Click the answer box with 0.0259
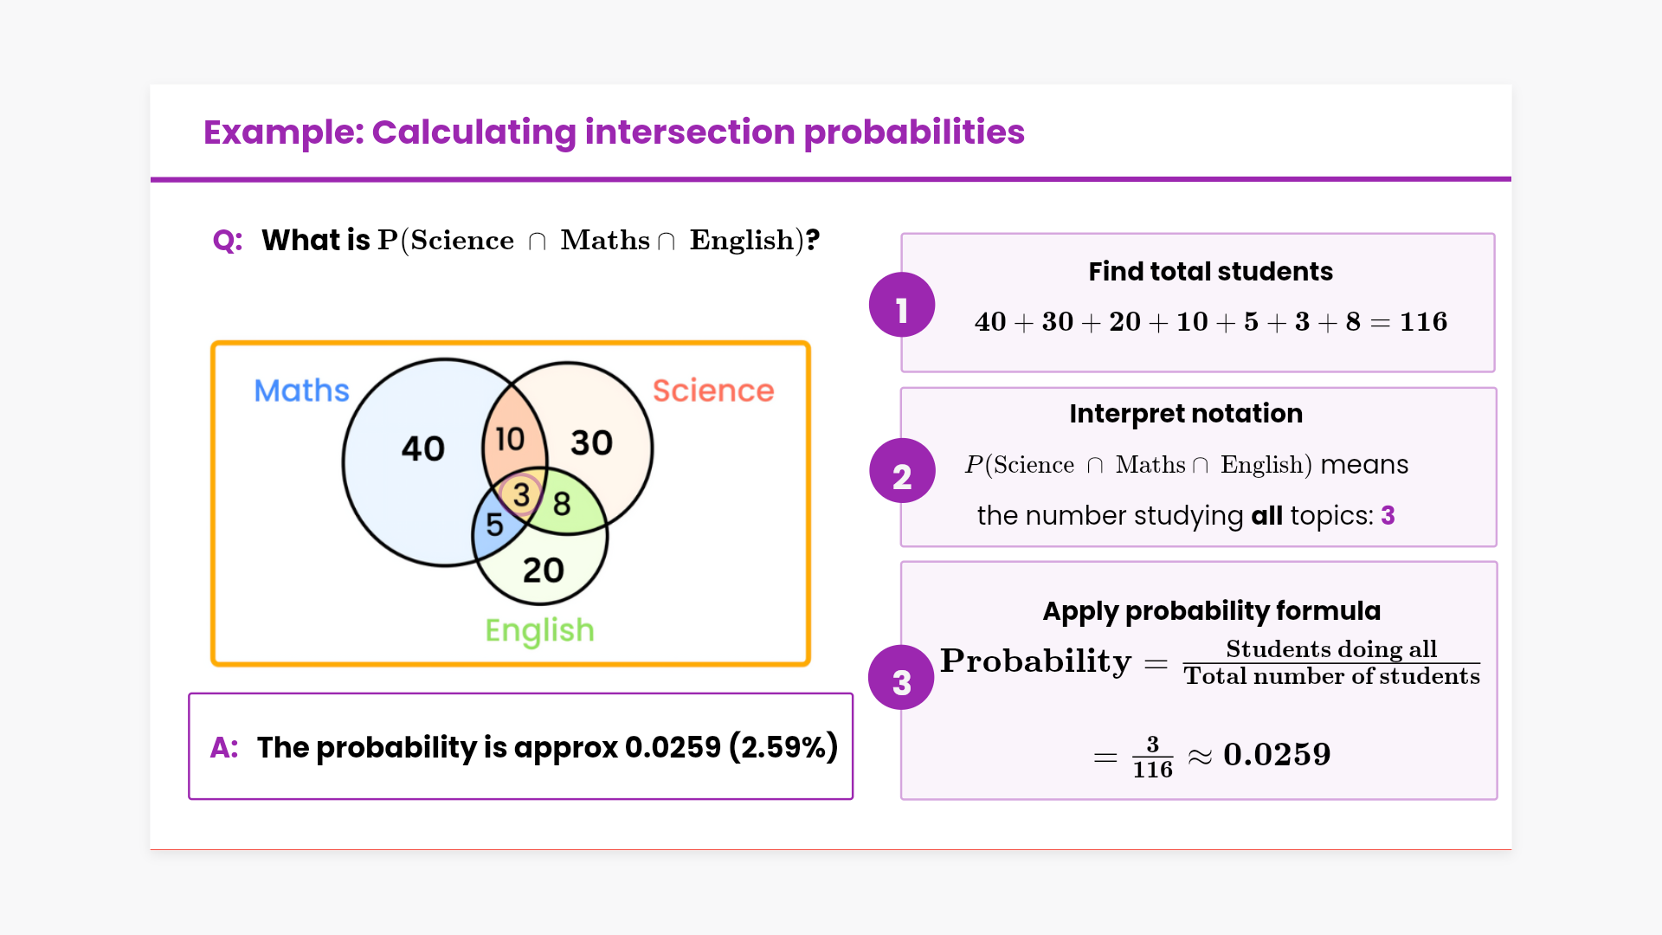This screenshot has width=1662, height=935. [x=521, y=746]
